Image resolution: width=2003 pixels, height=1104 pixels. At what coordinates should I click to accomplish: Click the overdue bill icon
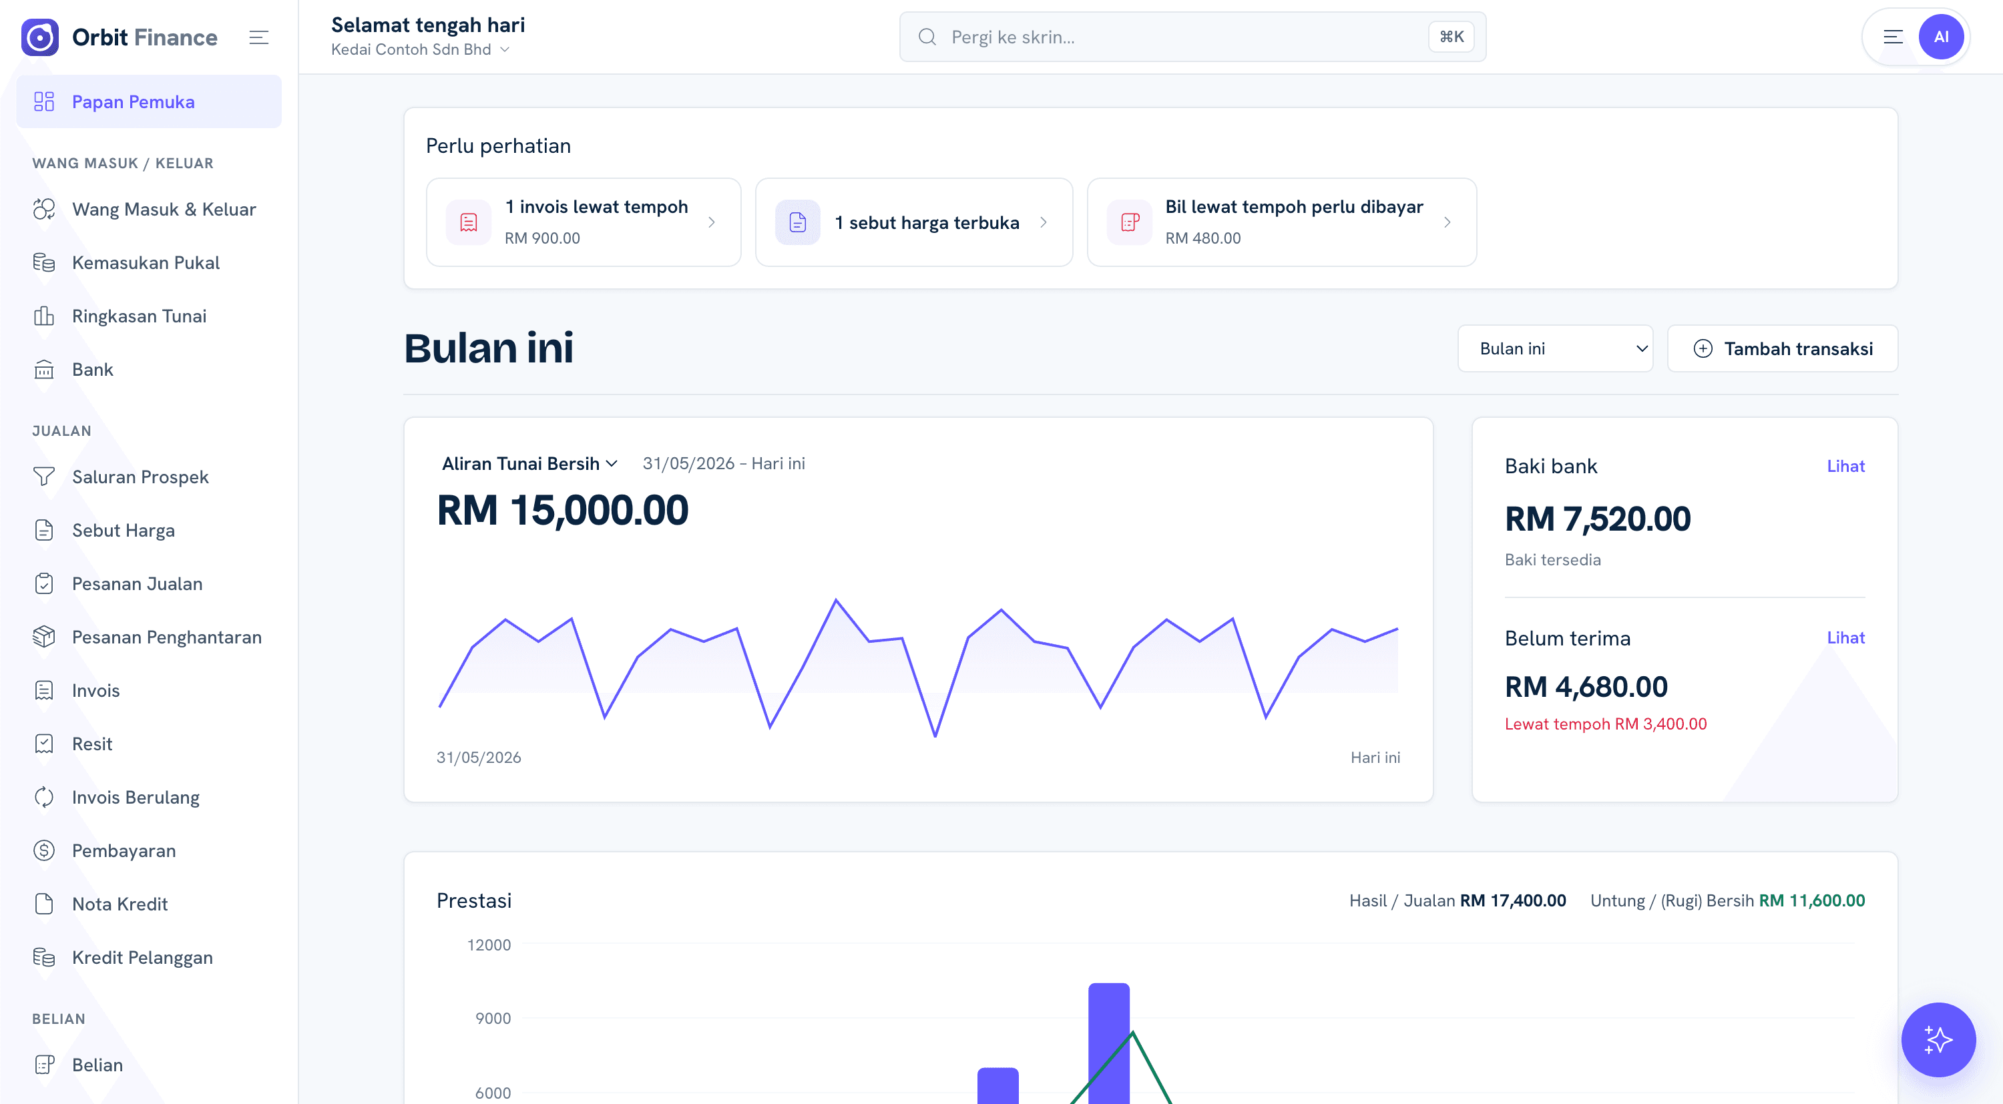click(1130, 223)
